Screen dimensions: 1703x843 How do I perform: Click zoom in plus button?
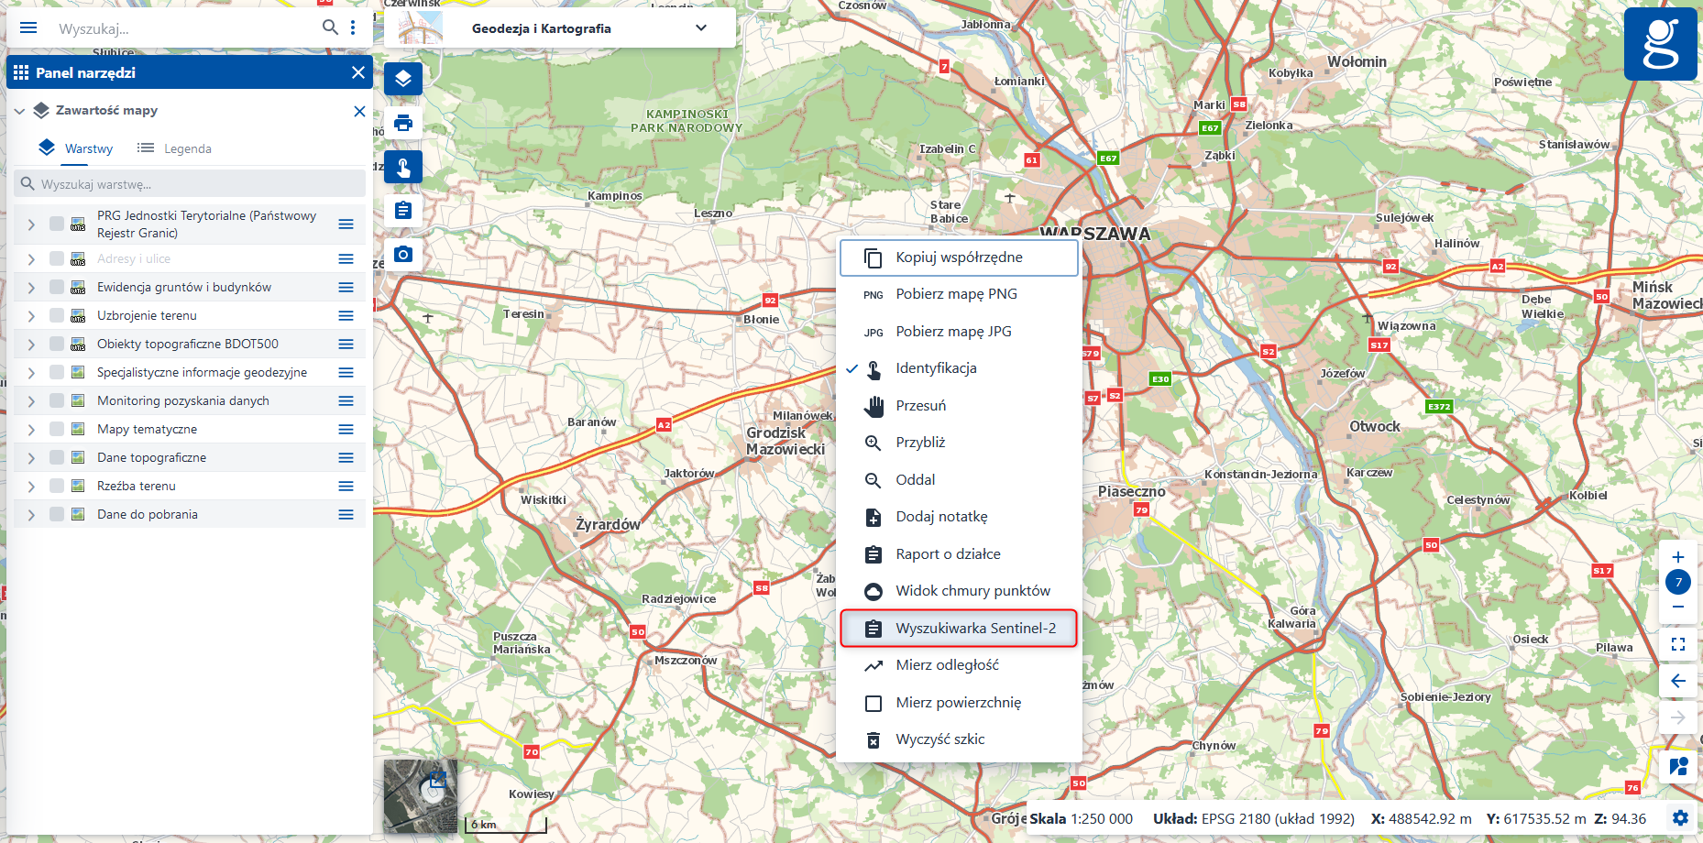coord(1678,557)
